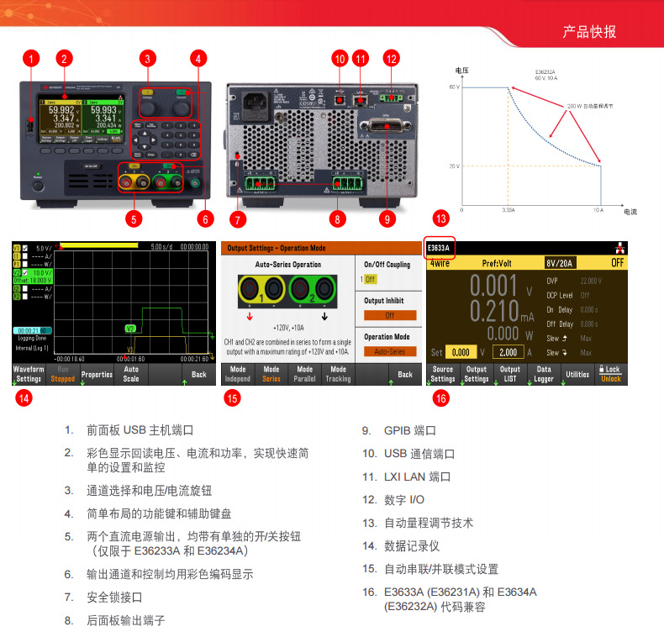Viewport: 664px width, 637px height.
Task: Click the Set current 2.000 field
Action: [x=509, y=352]
